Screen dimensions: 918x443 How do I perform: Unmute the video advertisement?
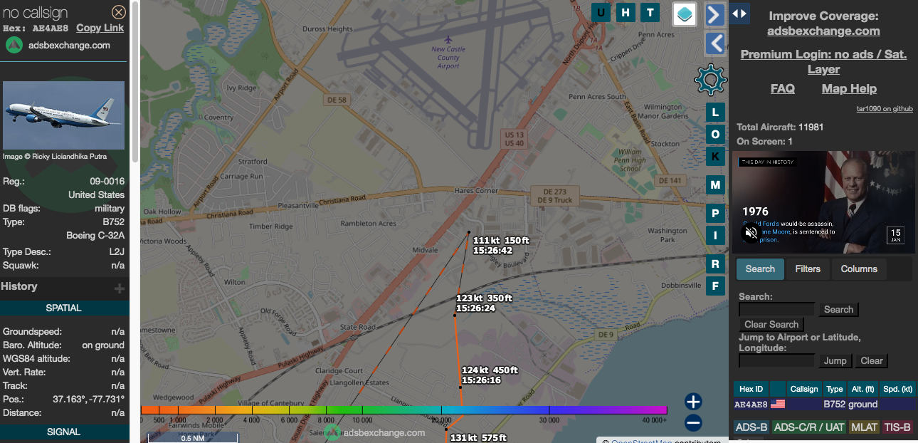pyautogui.click(x=751, y=233)
